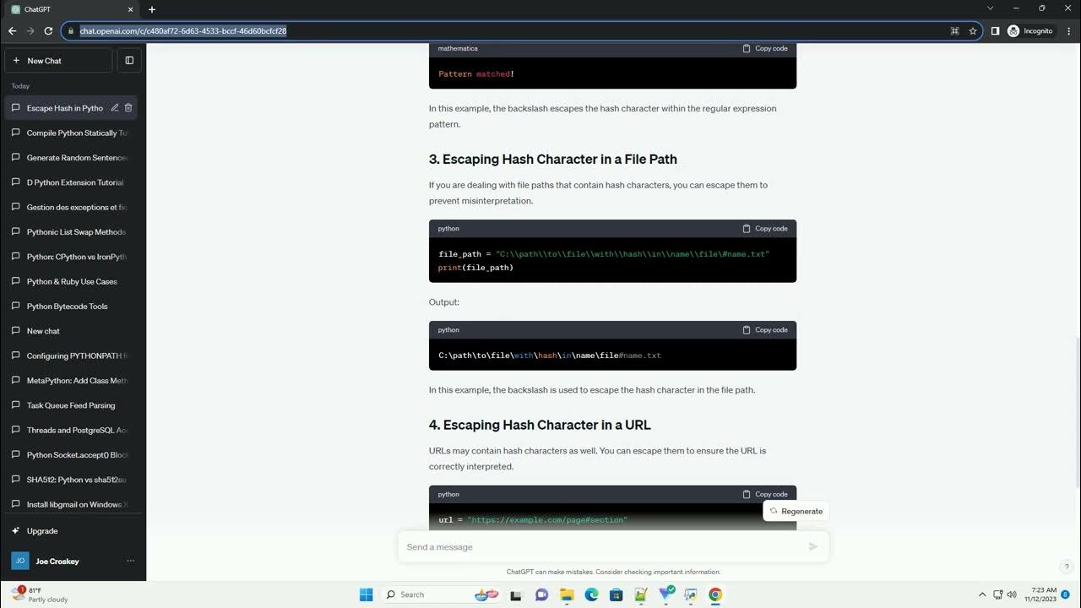1081x608 pixels.
Task: Open the SHA512: Python vs sha512sum chat
Action: (73, 480)
